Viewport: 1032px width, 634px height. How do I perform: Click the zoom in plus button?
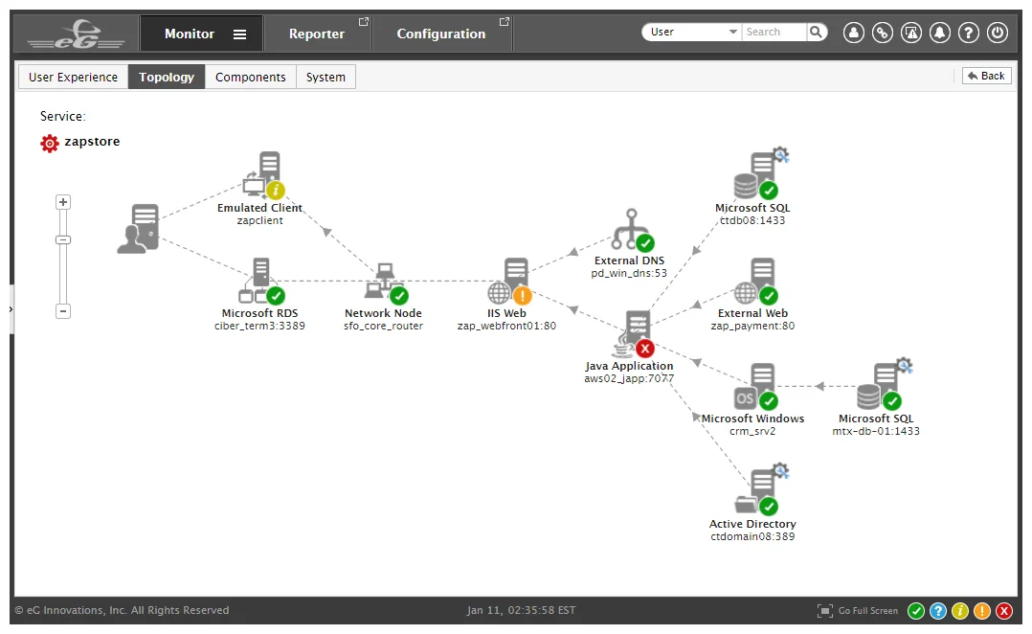pyautogui.click(x=63, y=202)
